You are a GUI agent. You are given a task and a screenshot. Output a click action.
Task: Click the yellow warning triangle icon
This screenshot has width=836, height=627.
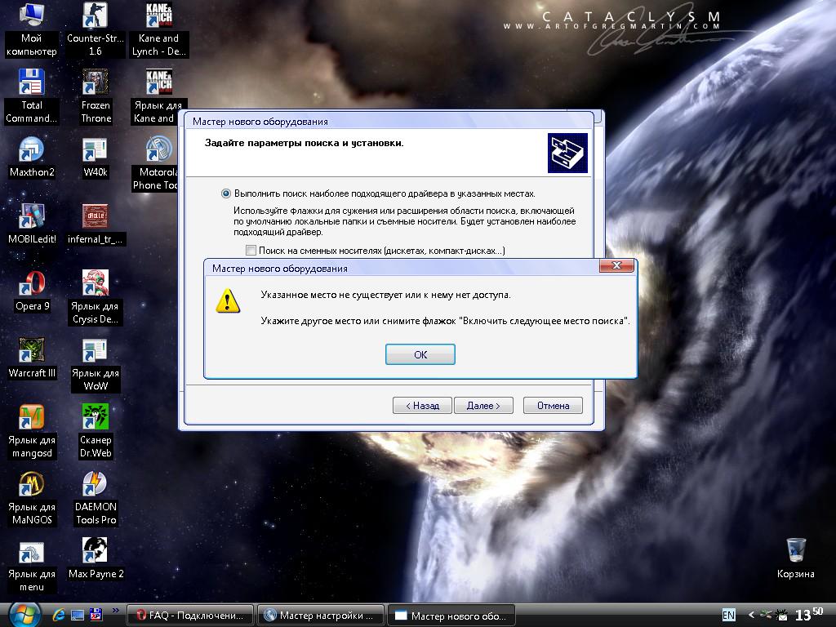[x=228, y=300]
